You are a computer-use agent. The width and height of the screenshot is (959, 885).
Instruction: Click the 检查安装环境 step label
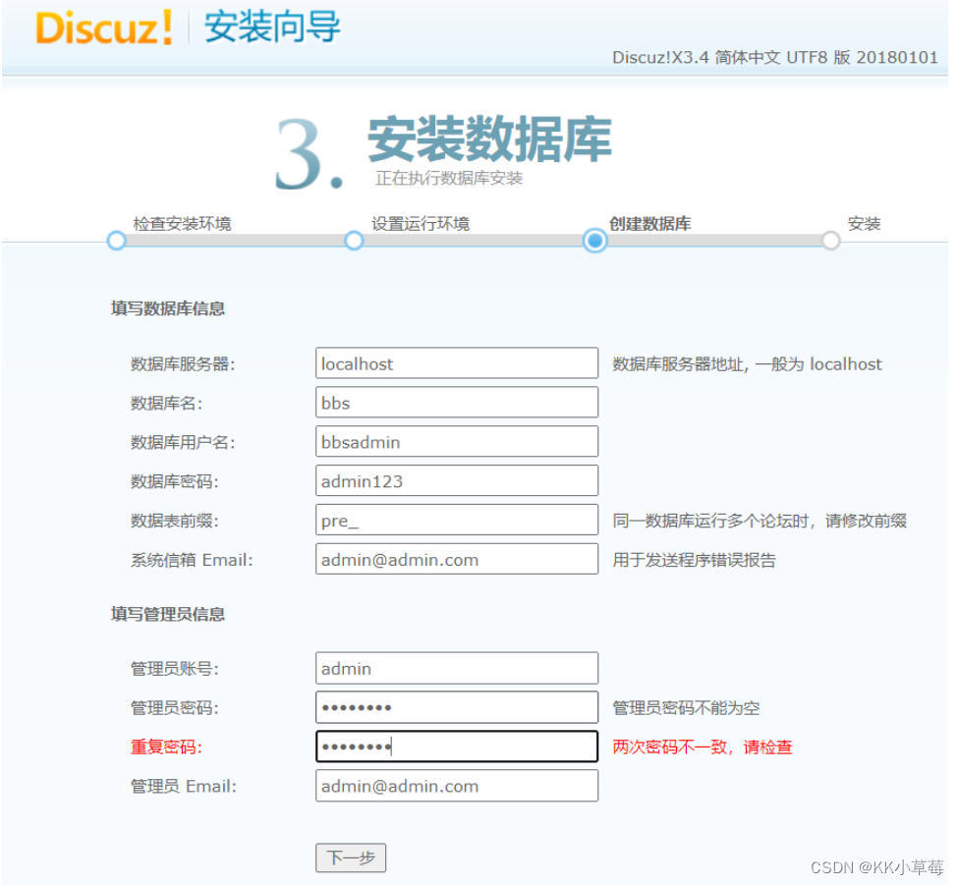tap(182, 224)
